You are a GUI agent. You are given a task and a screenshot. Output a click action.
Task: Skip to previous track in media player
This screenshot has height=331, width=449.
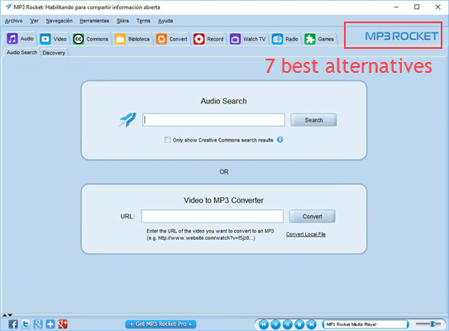click(x=264, y=324)
